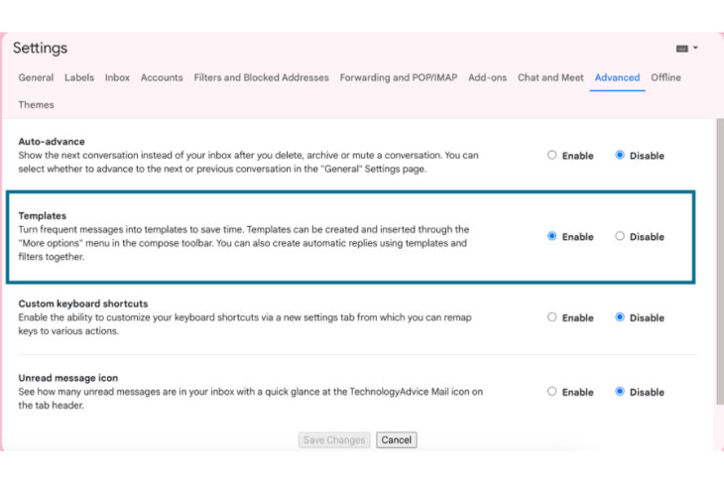Click the settings page vertical scrollbar
This screenshot has width=724, height=483.
point(720,262)
